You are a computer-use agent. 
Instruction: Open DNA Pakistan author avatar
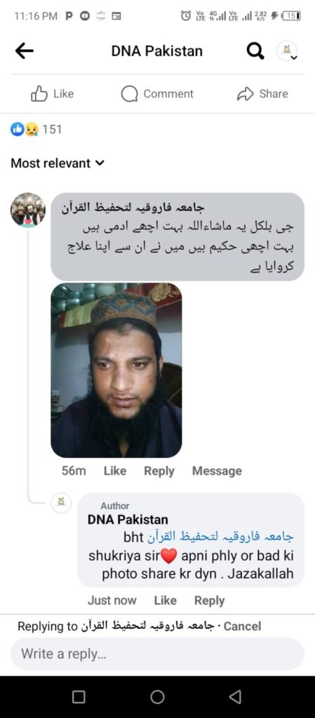[x=61, y=503]
